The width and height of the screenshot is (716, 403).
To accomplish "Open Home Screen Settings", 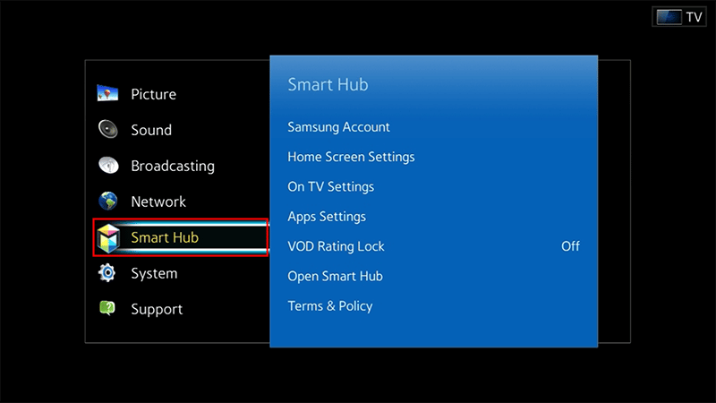I will 351,157.
